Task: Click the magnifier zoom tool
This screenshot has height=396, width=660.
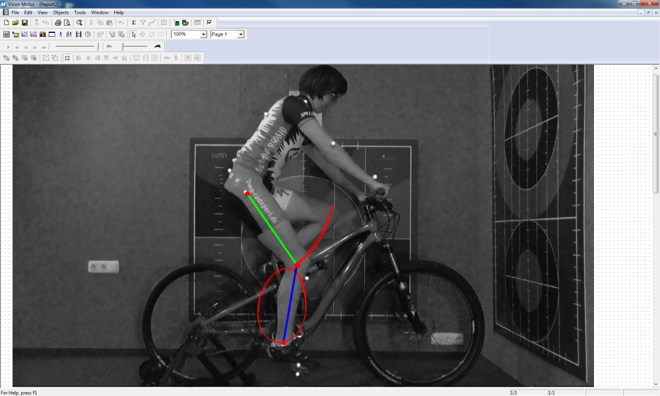Action: coord(79,22)
